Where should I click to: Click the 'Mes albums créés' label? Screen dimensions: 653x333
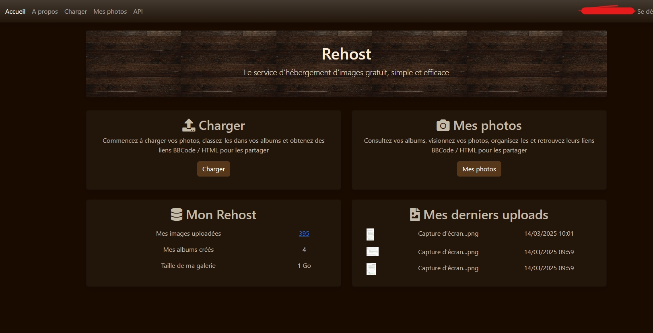(x=188, y=249)
